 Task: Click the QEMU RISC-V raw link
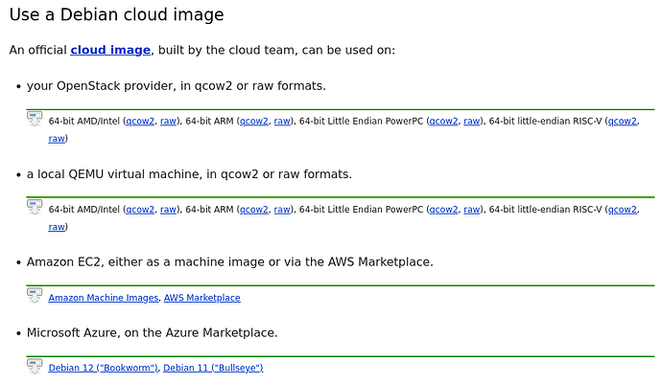57,227
